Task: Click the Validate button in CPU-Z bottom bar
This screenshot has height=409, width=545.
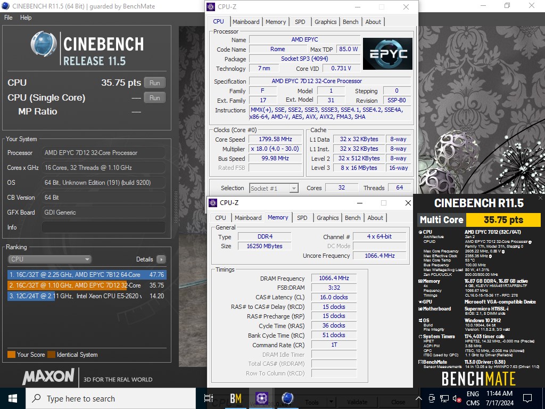Action: tap(357, 403)
